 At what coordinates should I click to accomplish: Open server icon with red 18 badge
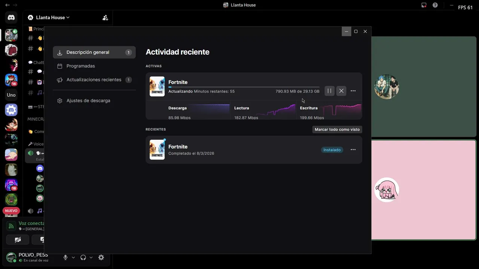11,185
